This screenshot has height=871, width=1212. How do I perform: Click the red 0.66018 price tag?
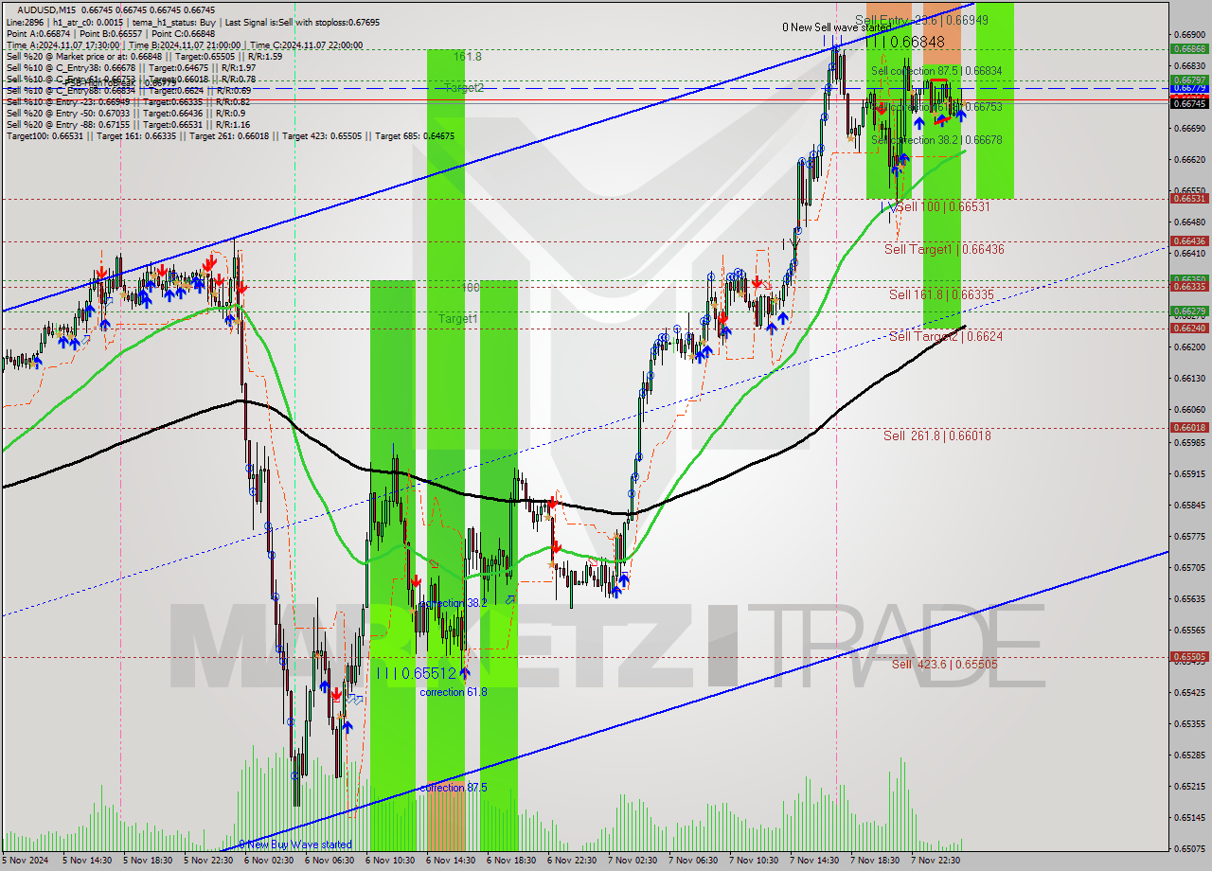(x=1189, y=428)
